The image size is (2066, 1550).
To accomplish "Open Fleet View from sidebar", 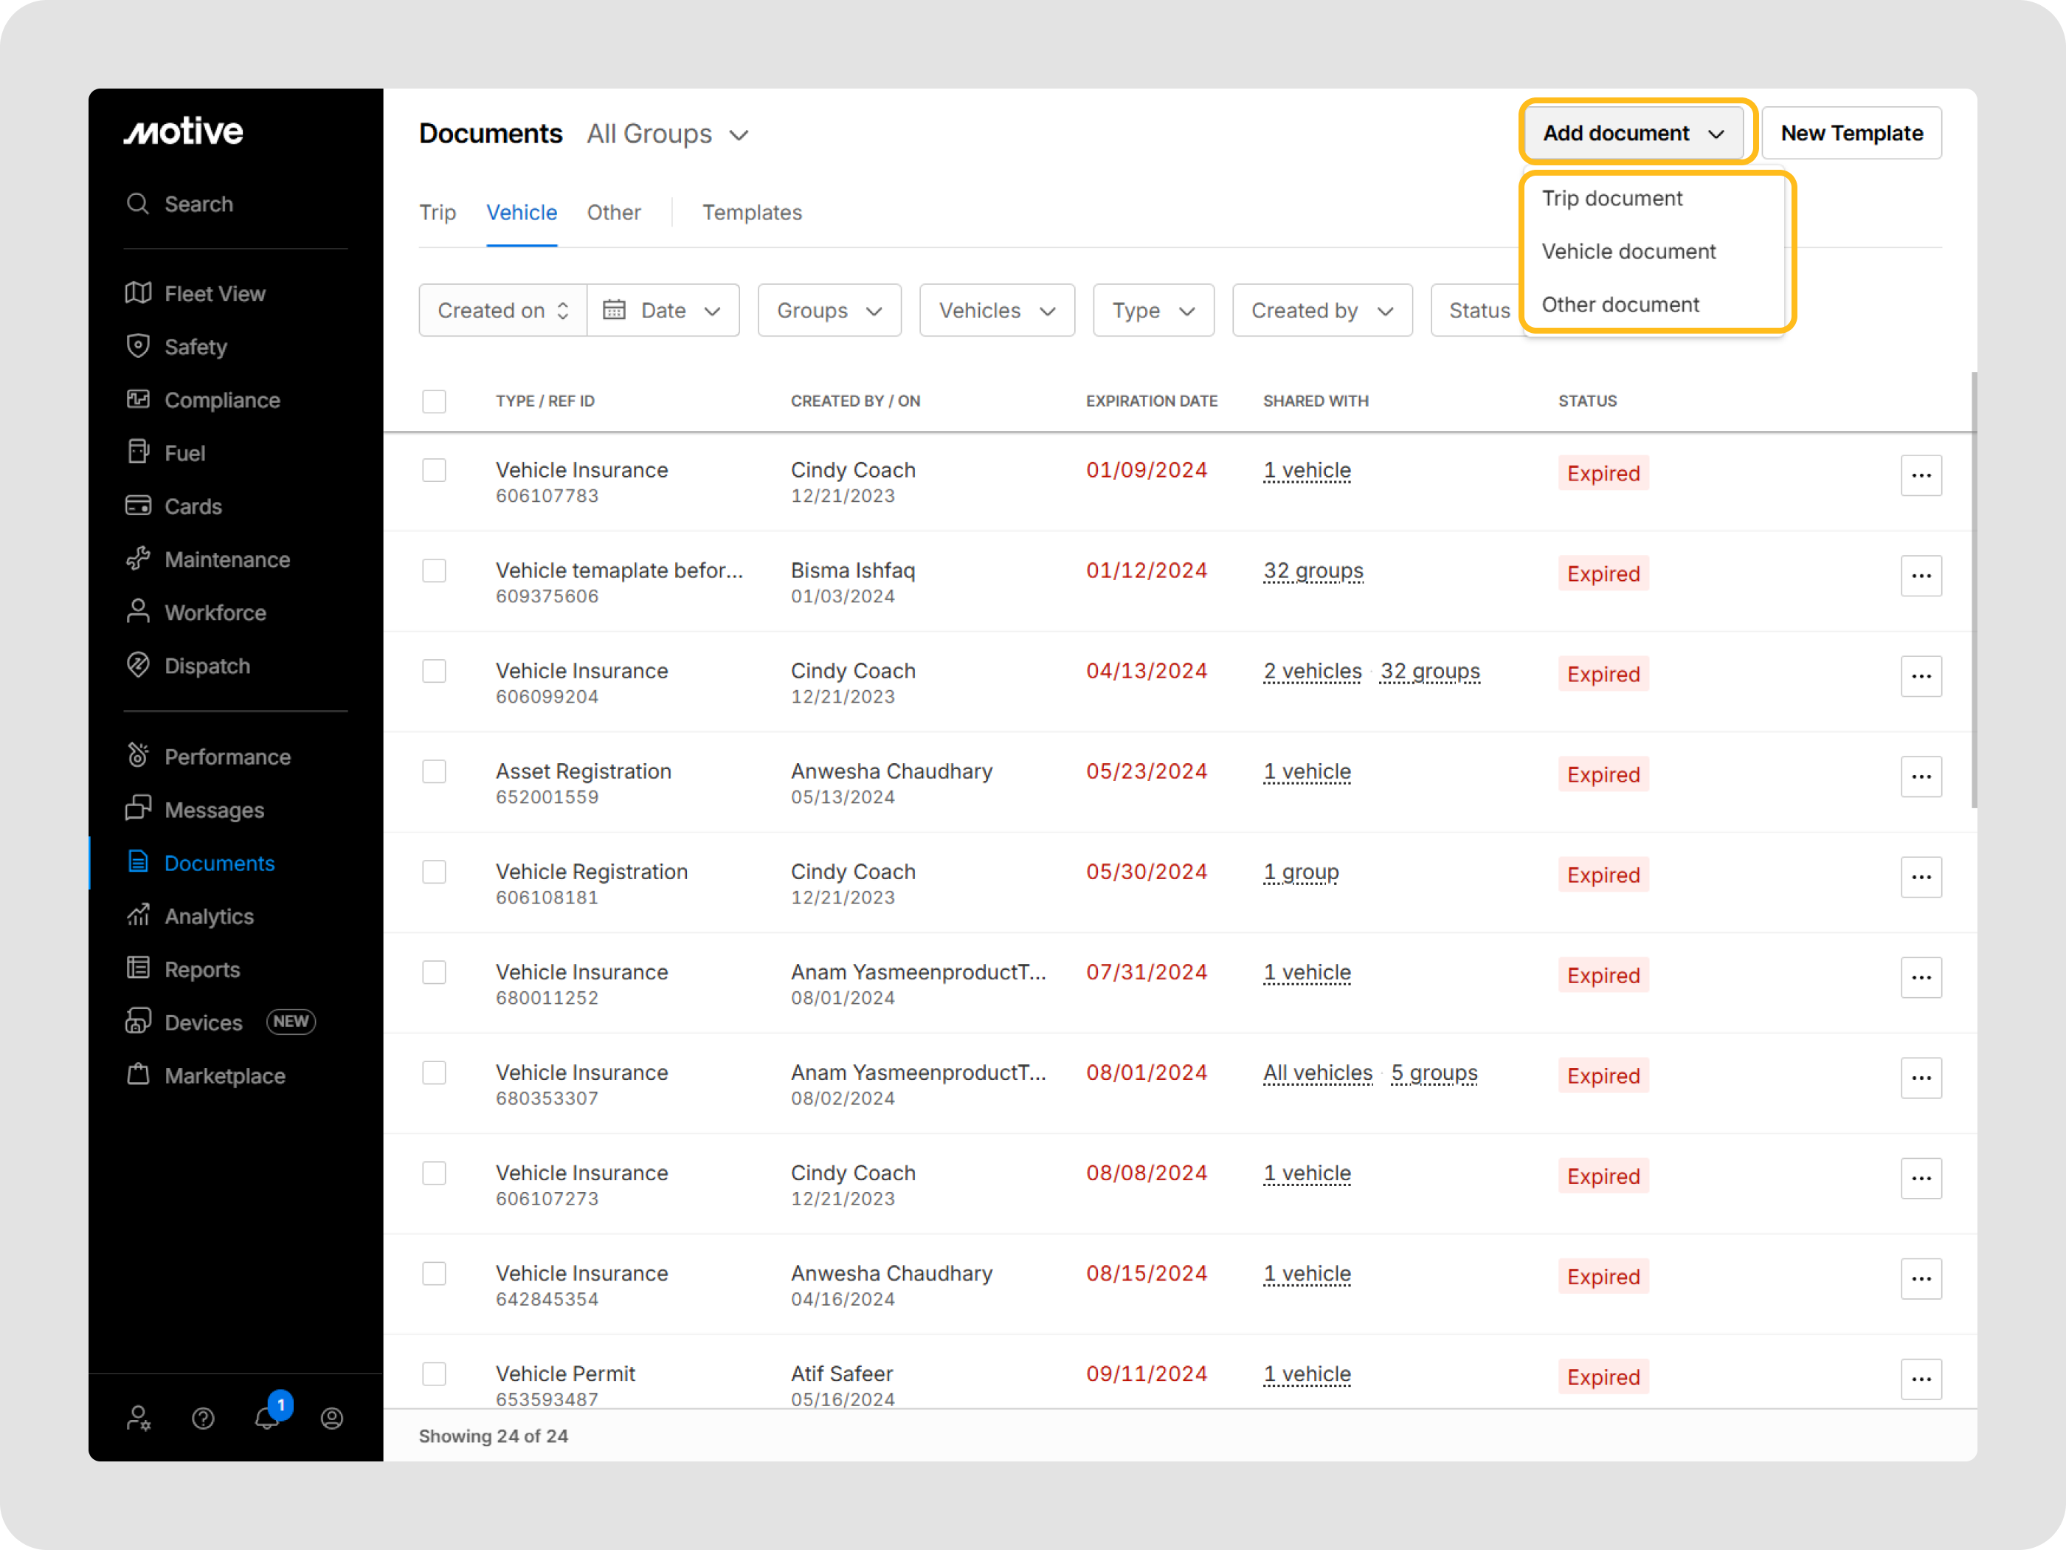I will point(215,293).
